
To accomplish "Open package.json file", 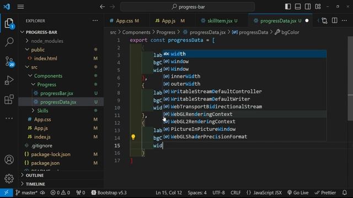I will [x=45, y=163].
